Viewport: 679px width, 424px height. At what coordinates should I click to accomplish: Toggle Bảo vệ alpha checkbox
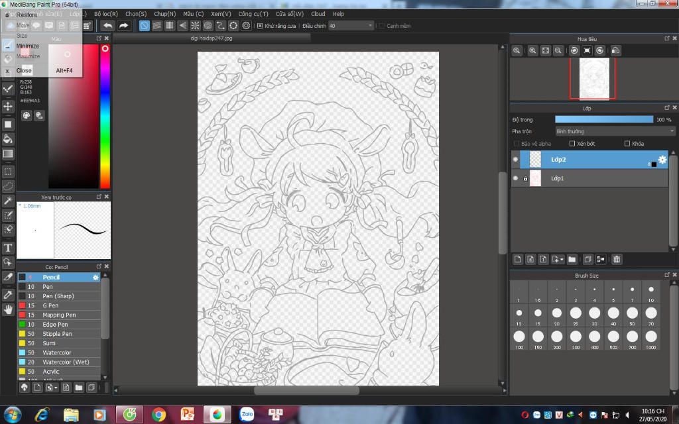(516, 144)
